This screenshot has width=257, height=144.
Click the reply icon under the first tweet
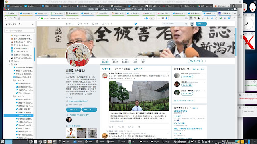(x=110, y=127)
